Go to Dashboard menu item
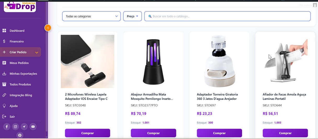 (17, 31)
